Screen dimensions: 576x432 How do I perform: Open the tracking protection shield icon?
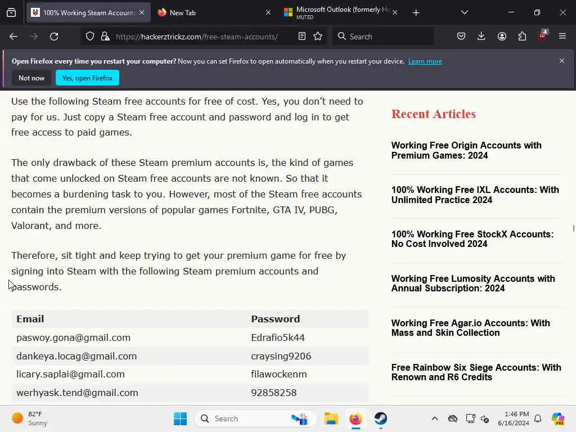(x=90, y=37)
